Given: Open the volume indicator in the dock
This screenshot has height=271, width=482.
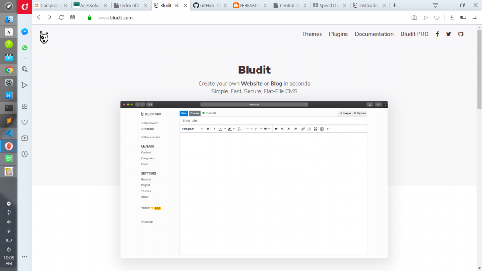Looking at the screenshot, I should (8, 222).
